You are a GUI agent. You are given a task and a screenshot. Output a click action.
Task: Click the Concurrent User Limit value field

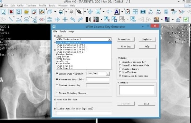point(98,79)
